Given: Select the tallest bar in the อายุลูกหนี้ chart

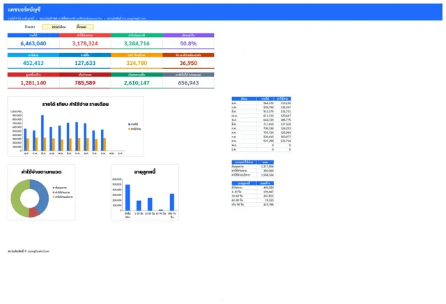Looking at the screenshot, I should (x=128, y=197).
